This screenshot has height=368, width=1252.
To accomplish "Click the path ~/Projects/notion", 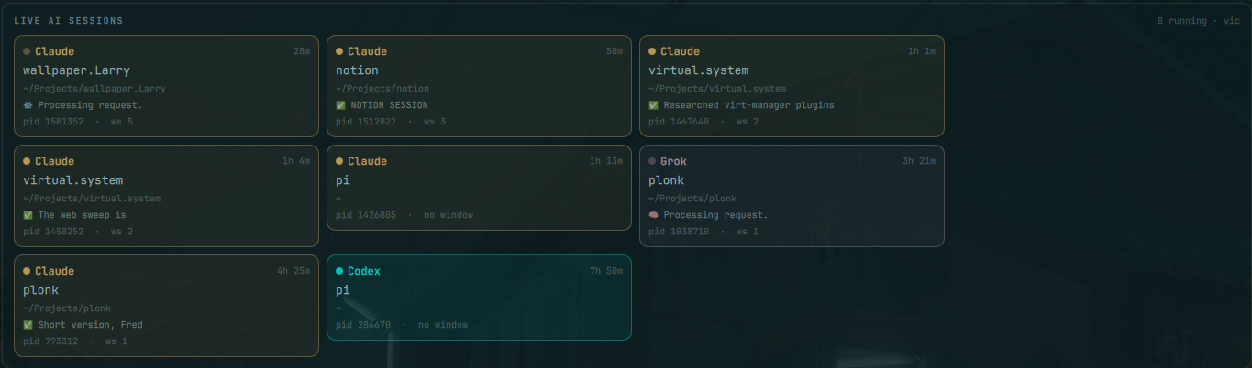I will tap(382, 89).
